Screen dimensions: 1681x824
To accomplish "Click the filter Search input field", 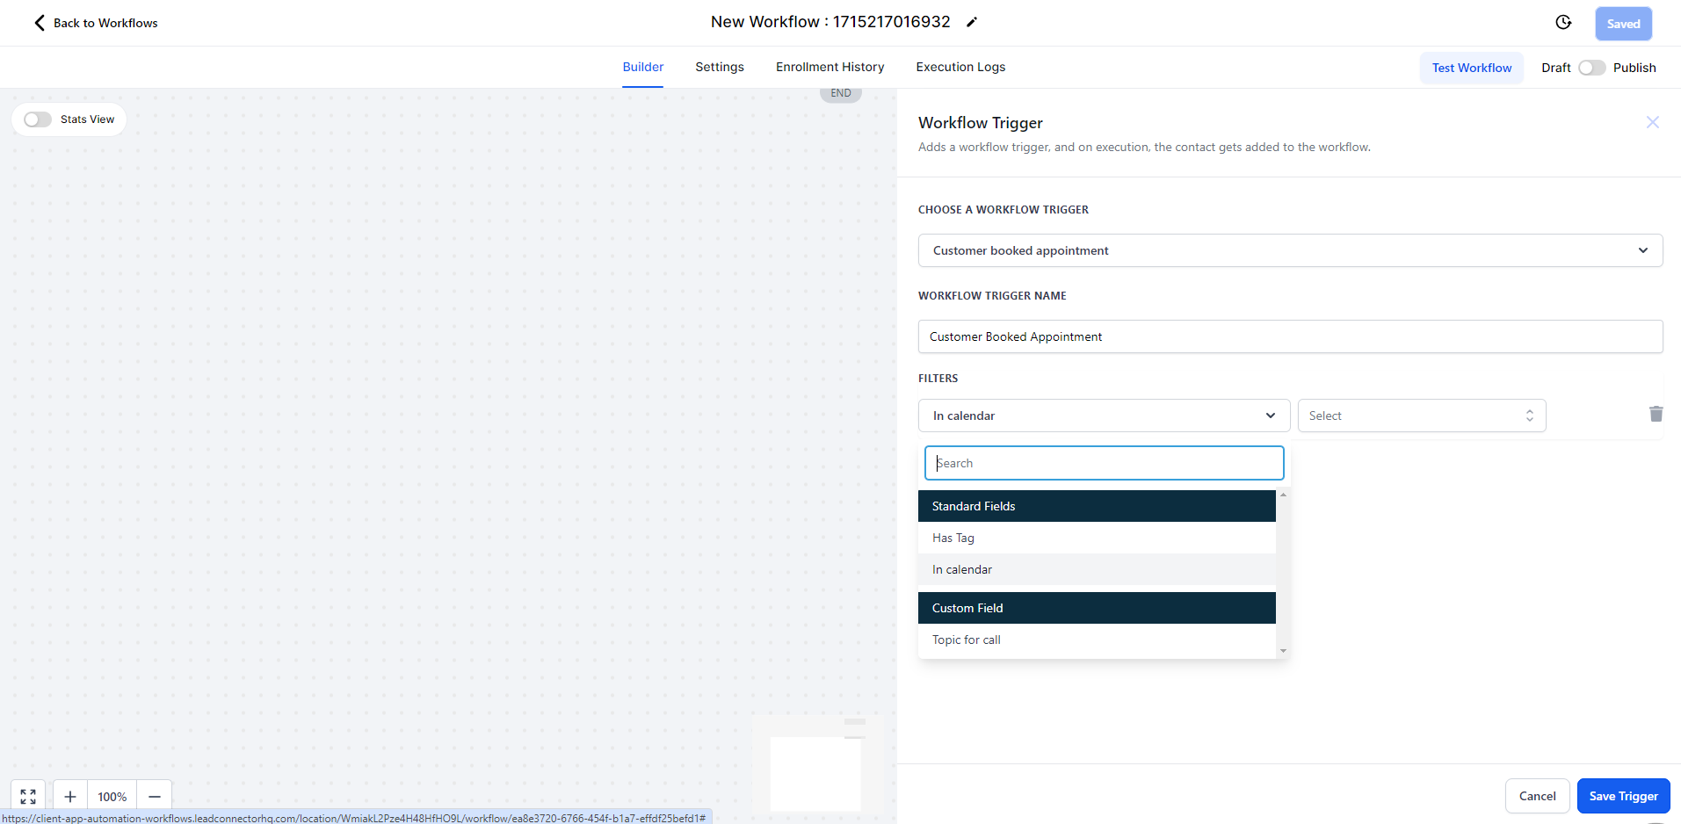I will click(x=1104, y=463).
